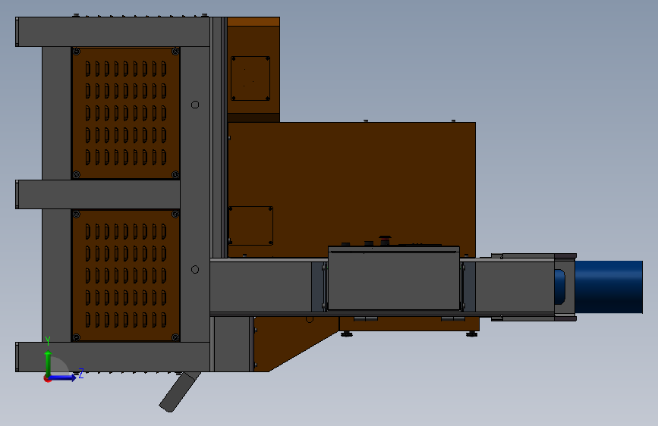Select the upper louvered vent panel

point(126,113)
